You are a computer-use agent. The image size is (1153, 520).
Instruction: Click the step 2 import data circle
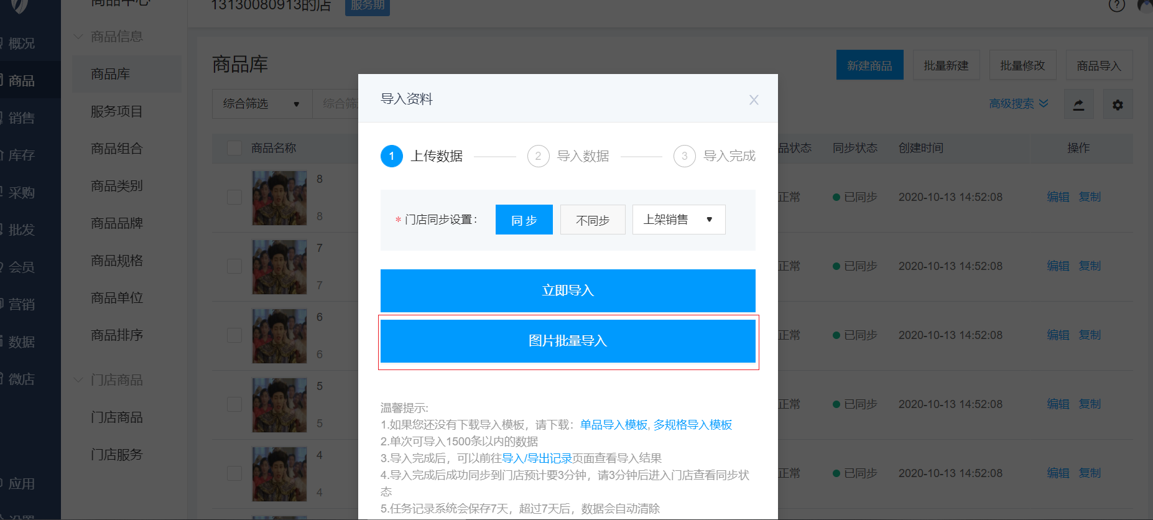538,156
